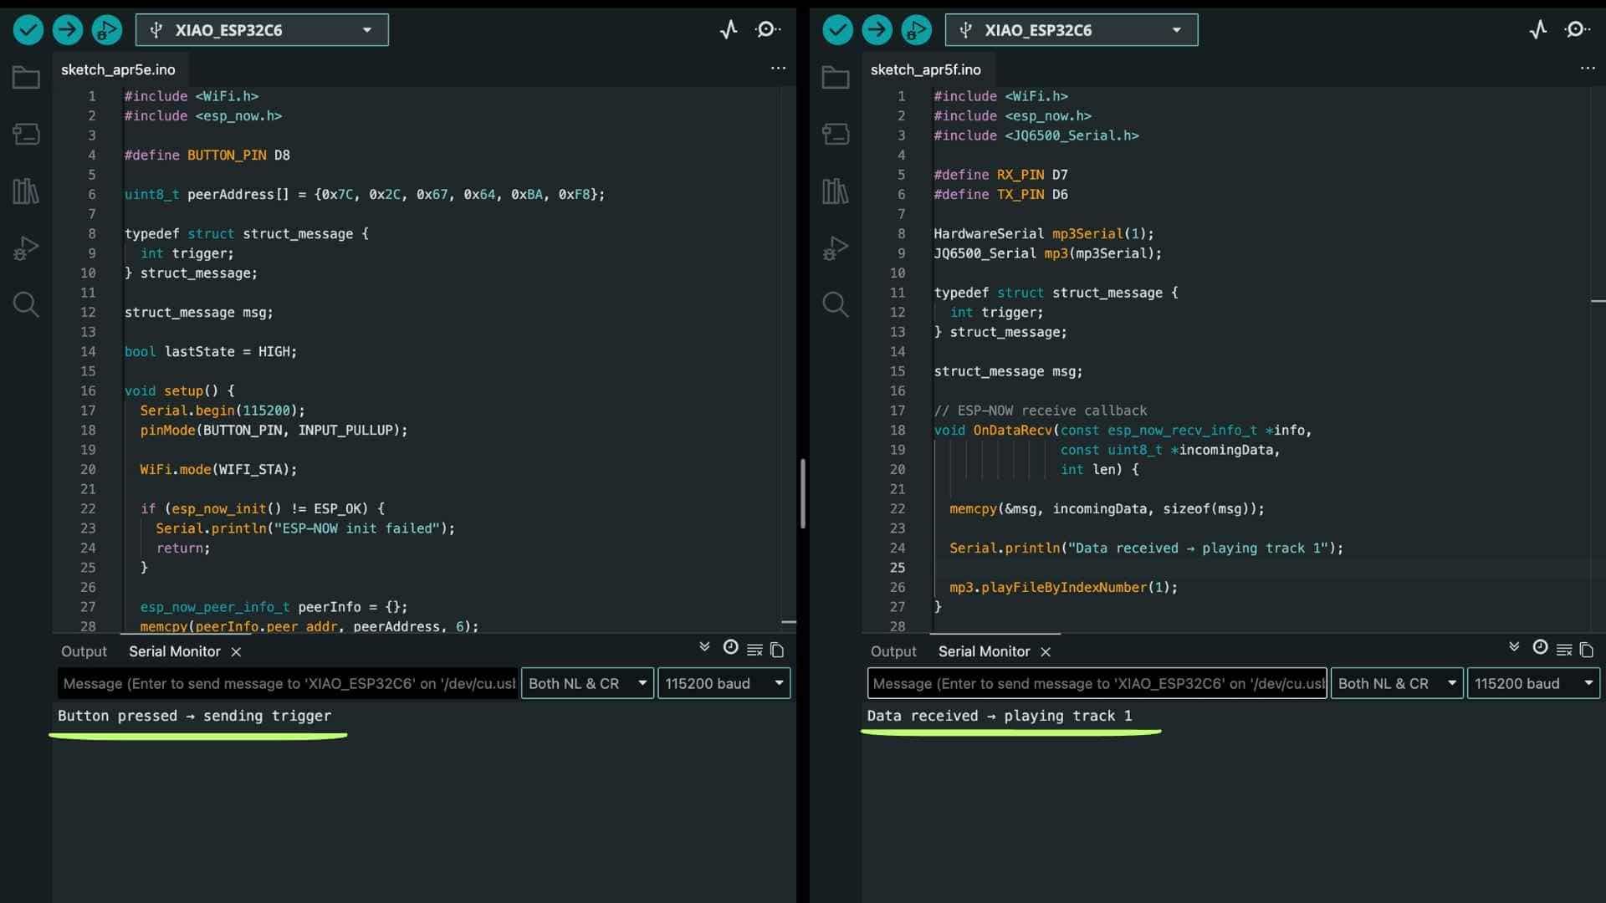Screen dimensions: 1606x903
Task: Click Upload arrow in right window
Action: pos(877,30)
